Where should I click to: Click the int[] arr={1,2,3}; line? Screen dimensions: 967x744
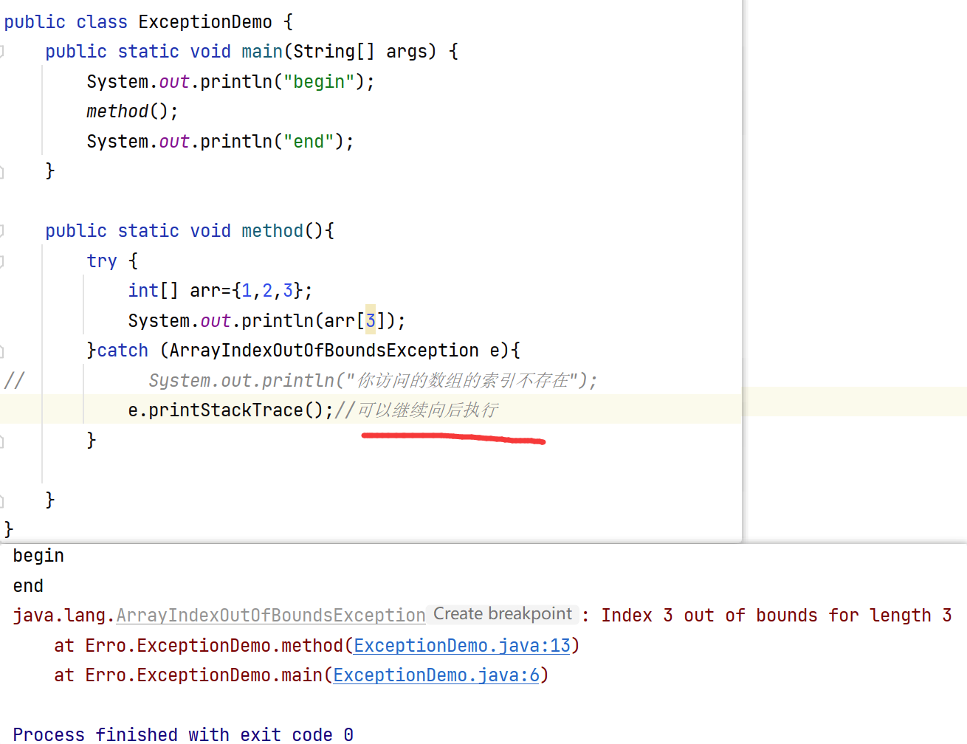pos(220,291)
